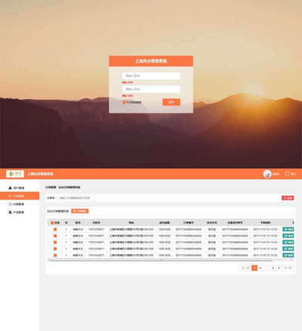This screenshot has width=302, height=331.
Task: Click the green action button in last table row
Action: 288,255
